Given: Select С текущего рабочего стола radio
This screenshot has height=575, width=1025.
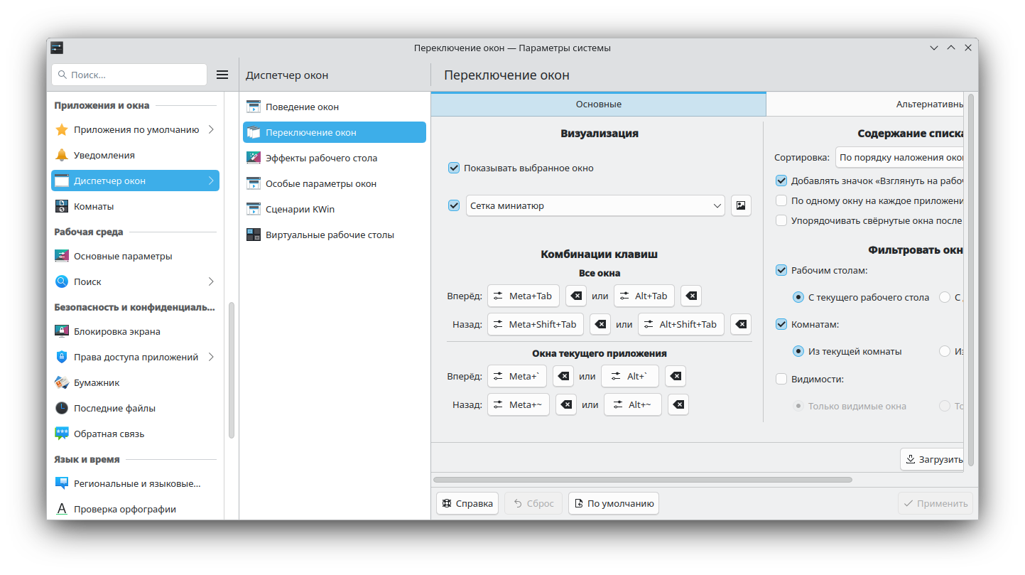Looking at the screenshot, I should (x=798, y=297).
